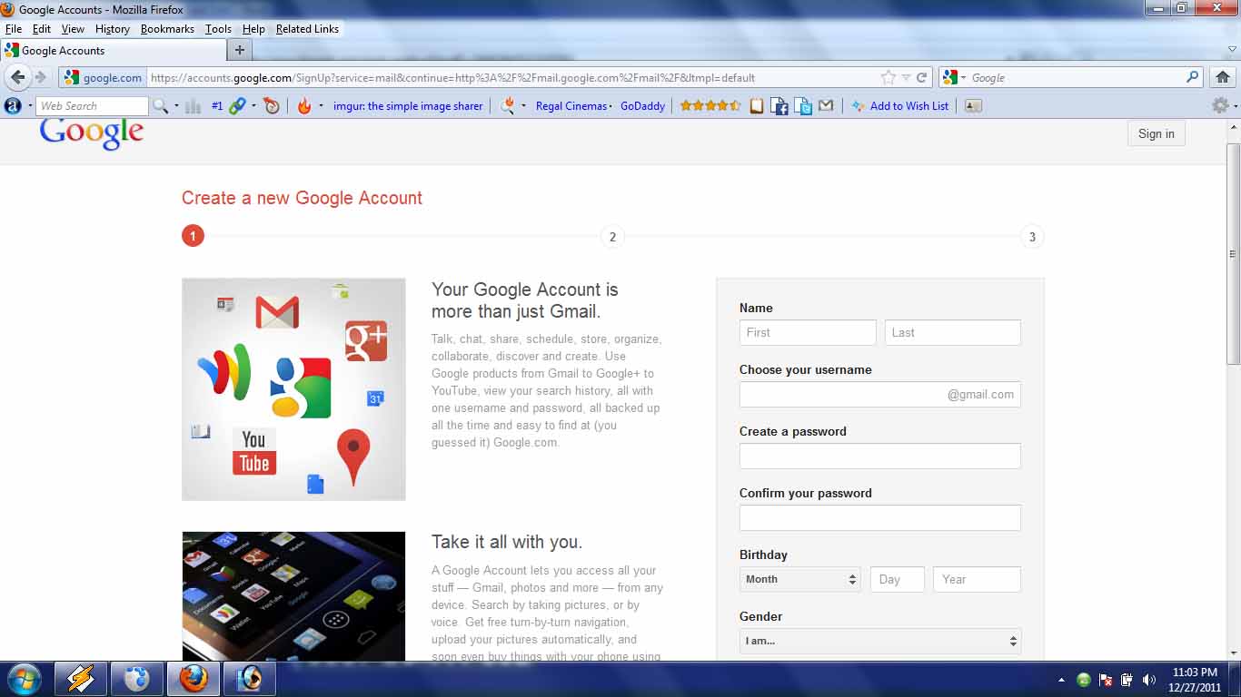
Task: Click the Sign in button
Action: click(1157, 133)
